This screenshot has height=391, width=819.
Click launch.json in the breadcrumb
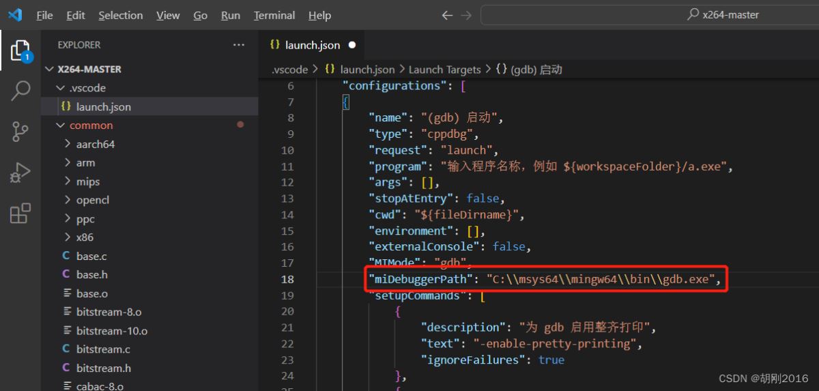click(x=367, y=70)
